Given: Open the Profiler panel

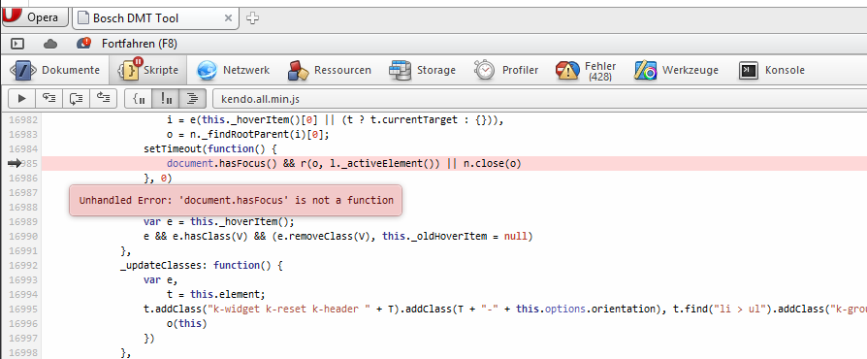Looking at the screenshot, I should tap(506, 70).
